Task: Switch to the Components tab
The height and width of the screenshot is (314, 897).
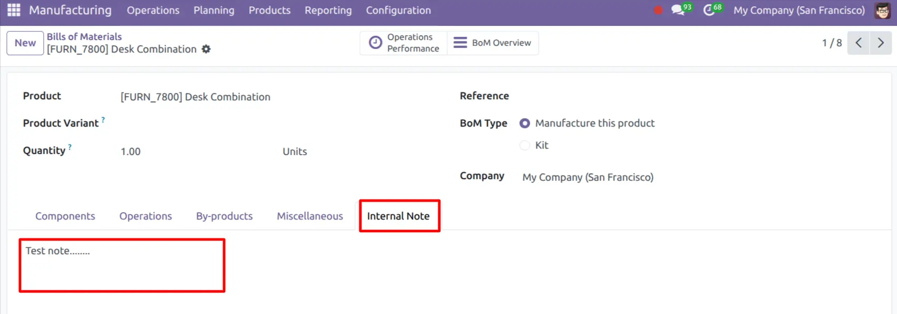Action: (x=65, y=216)
